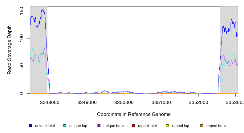Click the orange repeat bottom legend swatch
Screen dimensions: 244x133
click(x=202, y=126)
